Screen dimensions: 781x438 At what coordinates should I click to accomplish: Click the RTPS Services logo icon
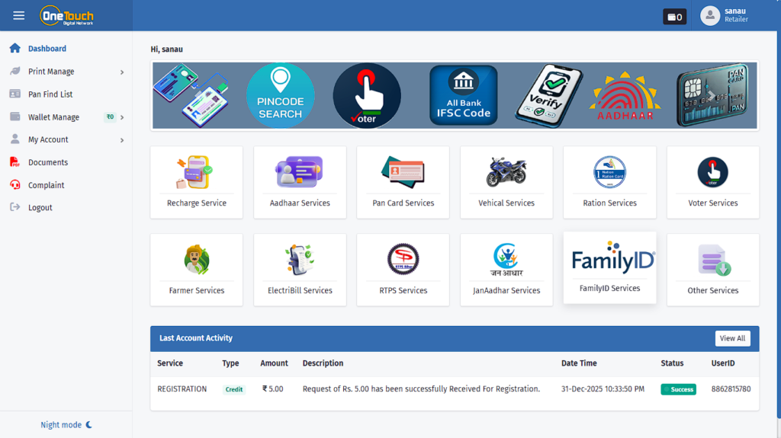[403, 260]
